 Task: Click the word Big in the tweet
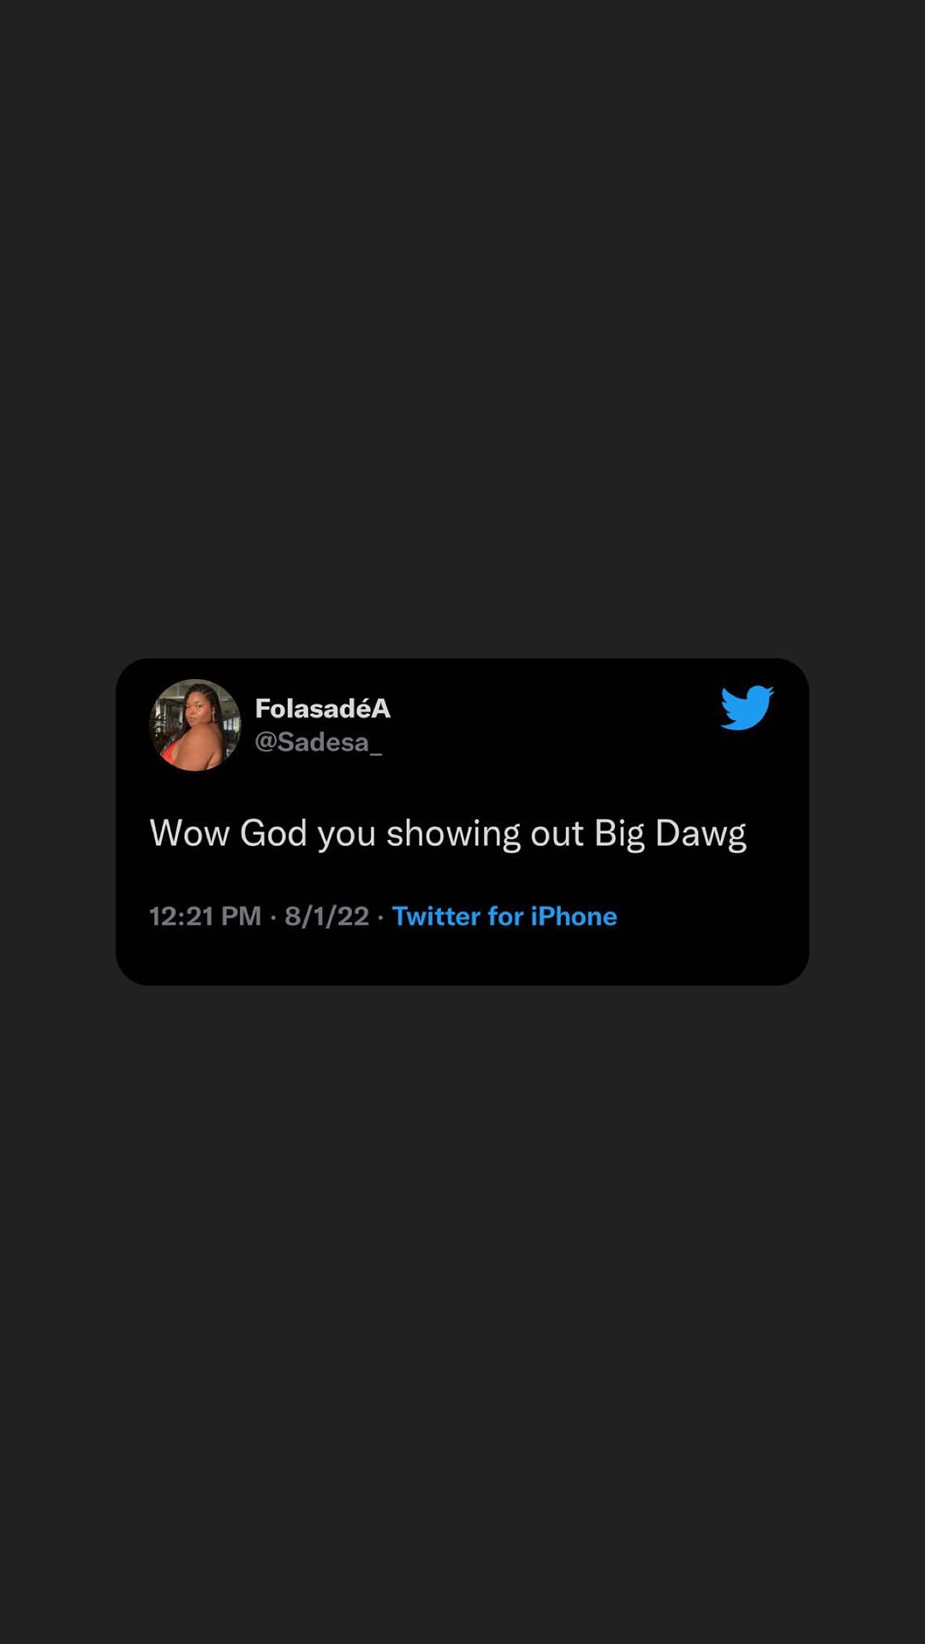point(619,835)
